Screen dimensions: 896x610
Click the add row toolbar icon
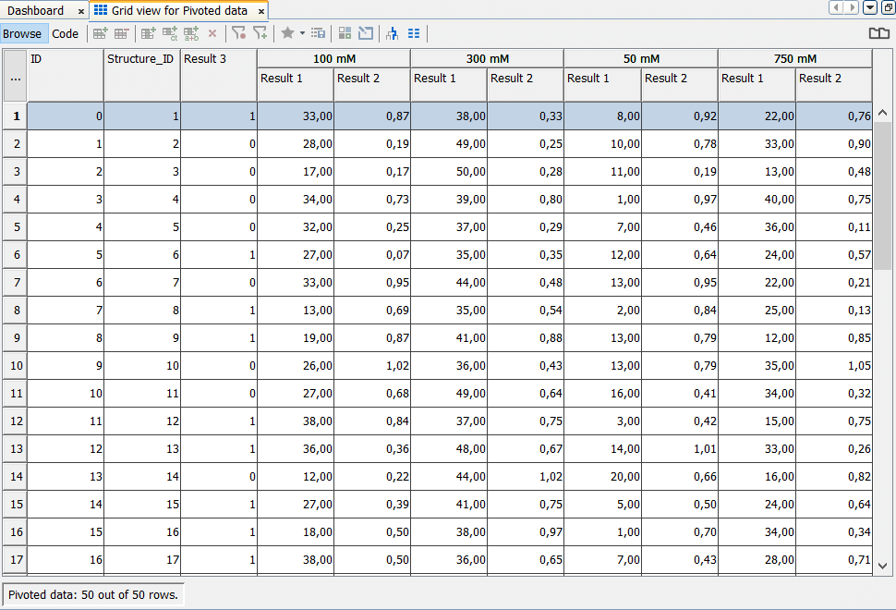100,33
